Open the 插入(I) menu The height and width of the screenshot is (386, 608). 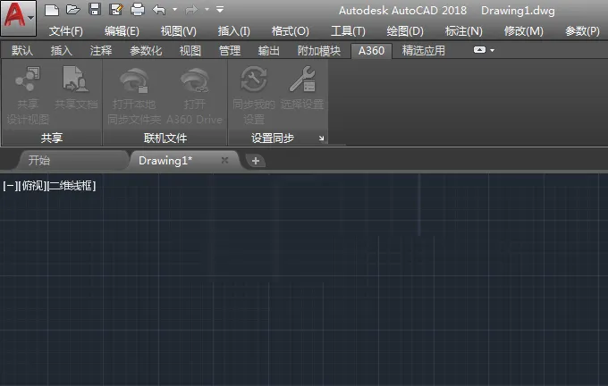click(x=234, y=31)
